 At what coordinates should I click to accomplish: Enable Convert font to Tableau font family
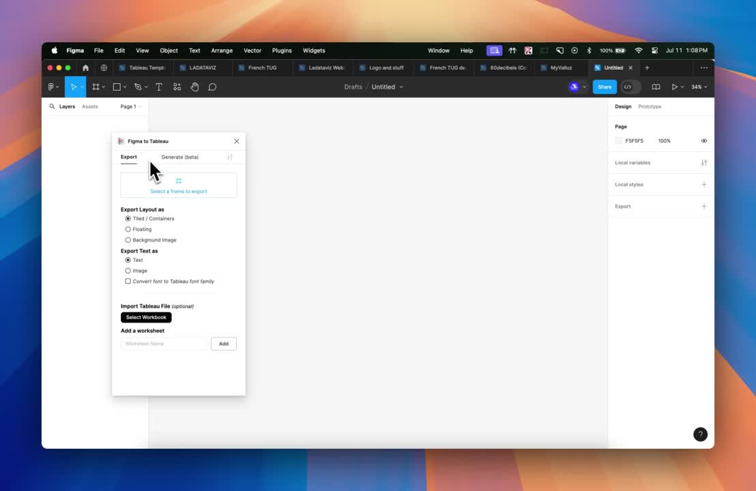[x=128, y=281]
